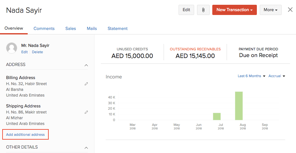Go to the Mails tab

point(92,28)
